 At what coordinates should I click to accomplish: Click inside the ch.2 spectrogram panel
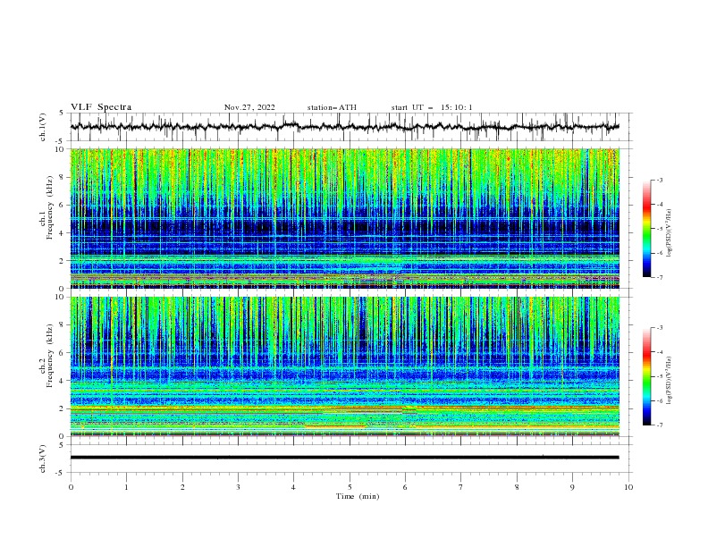point(344,366)
